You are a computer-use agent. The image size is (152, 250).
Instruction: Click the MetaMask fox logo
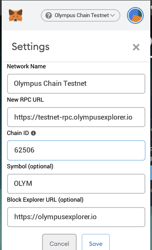click(15, 15)
